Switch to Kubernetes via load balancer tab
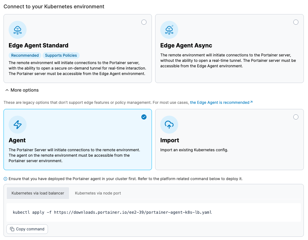Image resolution: width=308 pixels, height=240 pixels. (x=38, y=193)
